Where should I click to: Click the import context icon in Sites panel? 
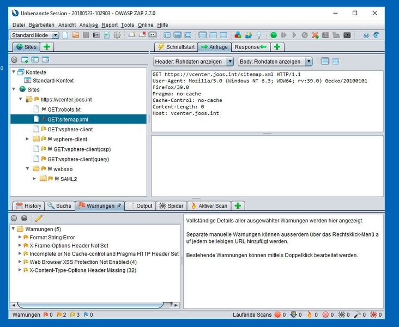35,60
